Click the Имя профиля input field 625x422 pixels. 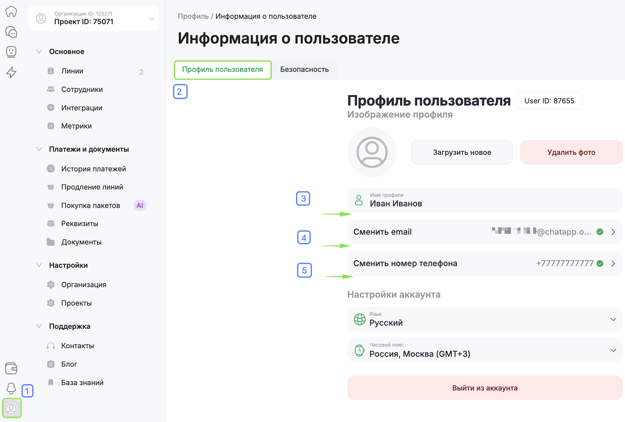485,201
